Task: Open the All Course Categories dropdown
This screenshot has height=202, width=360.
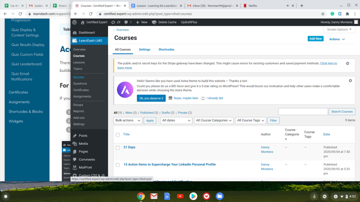Action: click(213, 121)
